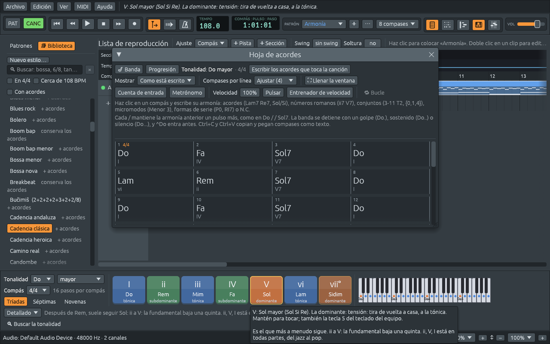Screen dimensions: 550x344
Task: Toggle the orange playlist panel icon
Action: 432,25
